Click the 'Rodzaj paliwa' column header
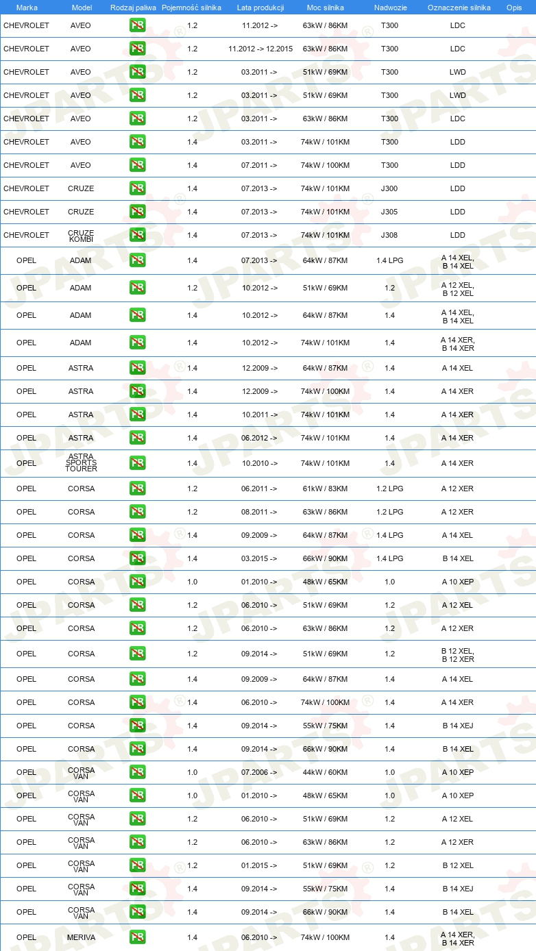Screen dimensions: 536x951 click(133, 8)
